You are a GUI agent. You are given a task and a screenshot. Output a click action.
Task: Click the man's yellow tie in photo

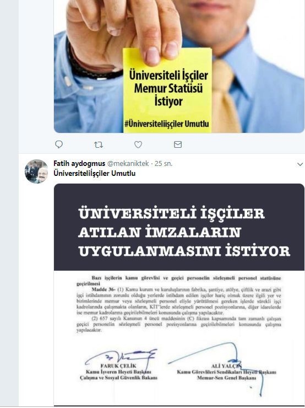click(227, 96)
